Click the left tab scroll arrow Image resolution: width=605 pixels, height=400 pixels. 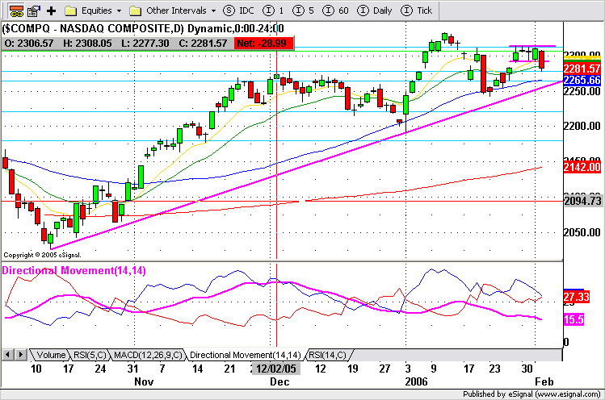8,355
